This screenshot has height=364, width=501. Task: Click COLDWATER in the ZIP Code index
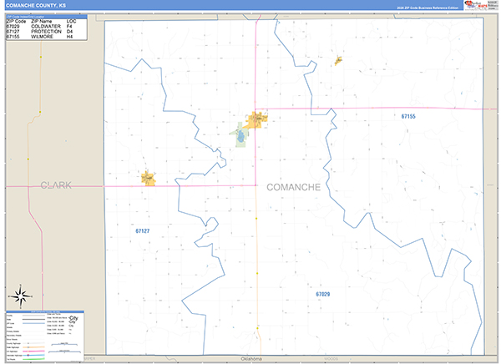point(46,27)
